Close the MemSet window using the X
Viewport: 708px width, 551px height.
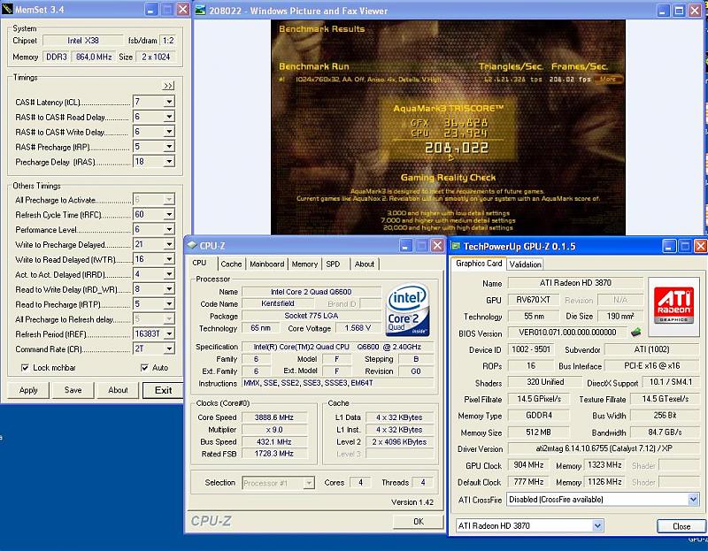[182, 9]
